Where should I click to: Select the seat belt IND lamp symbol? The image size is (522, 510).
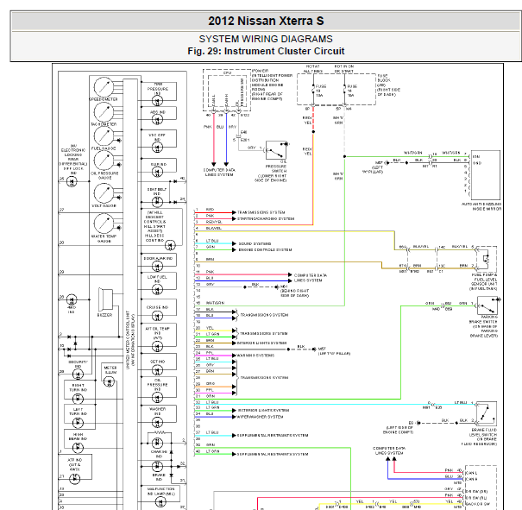coord(158,202)
